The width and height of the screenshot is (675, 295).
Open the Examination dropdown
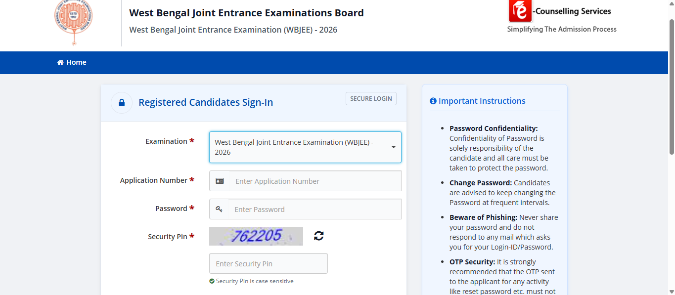(305, 147)
